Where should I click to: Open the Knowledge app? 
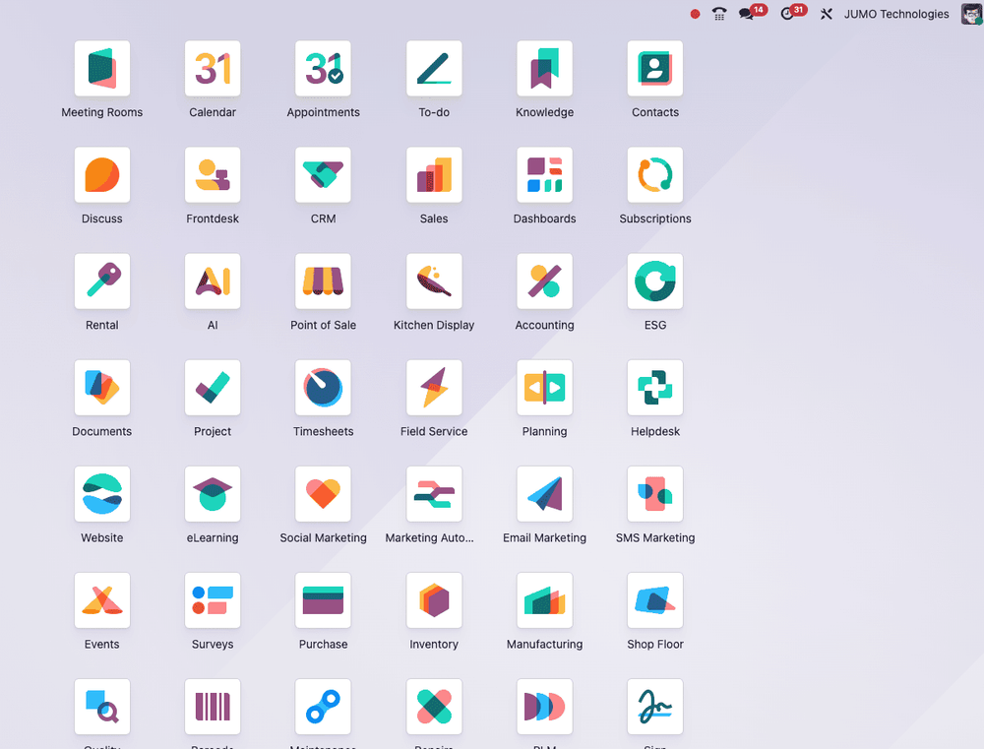point(544,69)
